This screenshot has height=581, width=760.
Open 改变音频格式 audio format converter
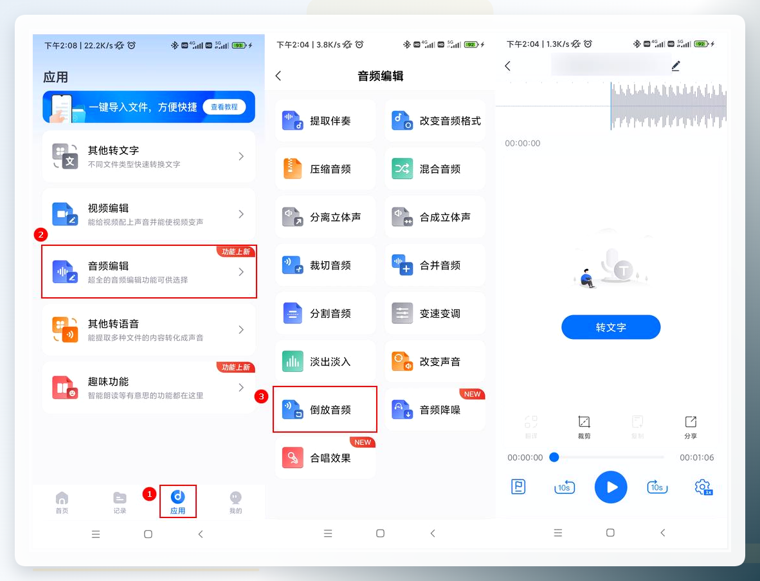pos(435,121)
